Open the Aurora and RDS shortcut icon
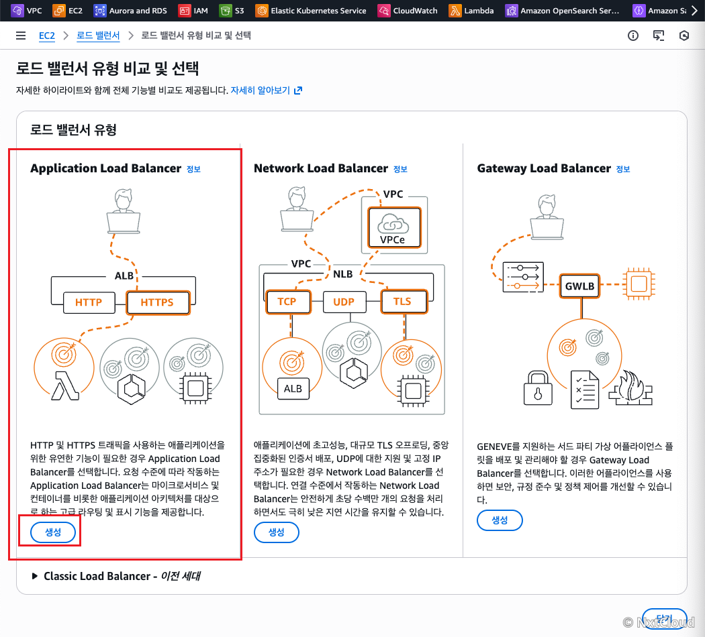705x637 pixels. pos(100,10)
